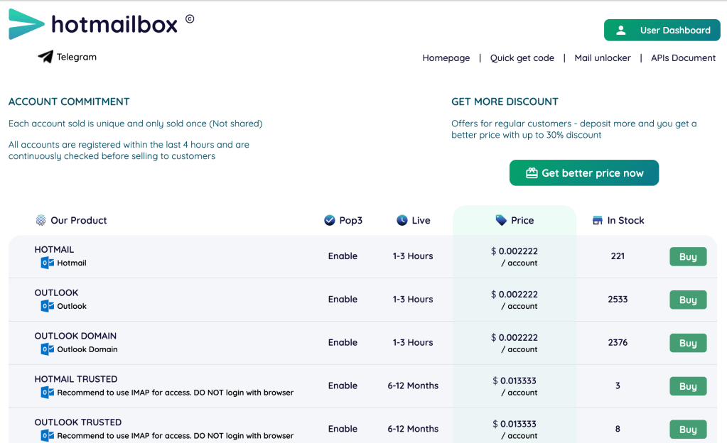Click the Telegram paper plane icon
The width and height of the screenshot is (727, 443).
coord(45,57)
